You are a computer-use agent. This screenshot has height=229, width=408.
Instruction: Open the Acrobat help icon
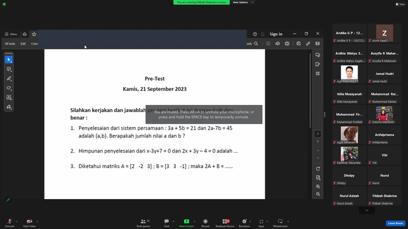point(255,34)
